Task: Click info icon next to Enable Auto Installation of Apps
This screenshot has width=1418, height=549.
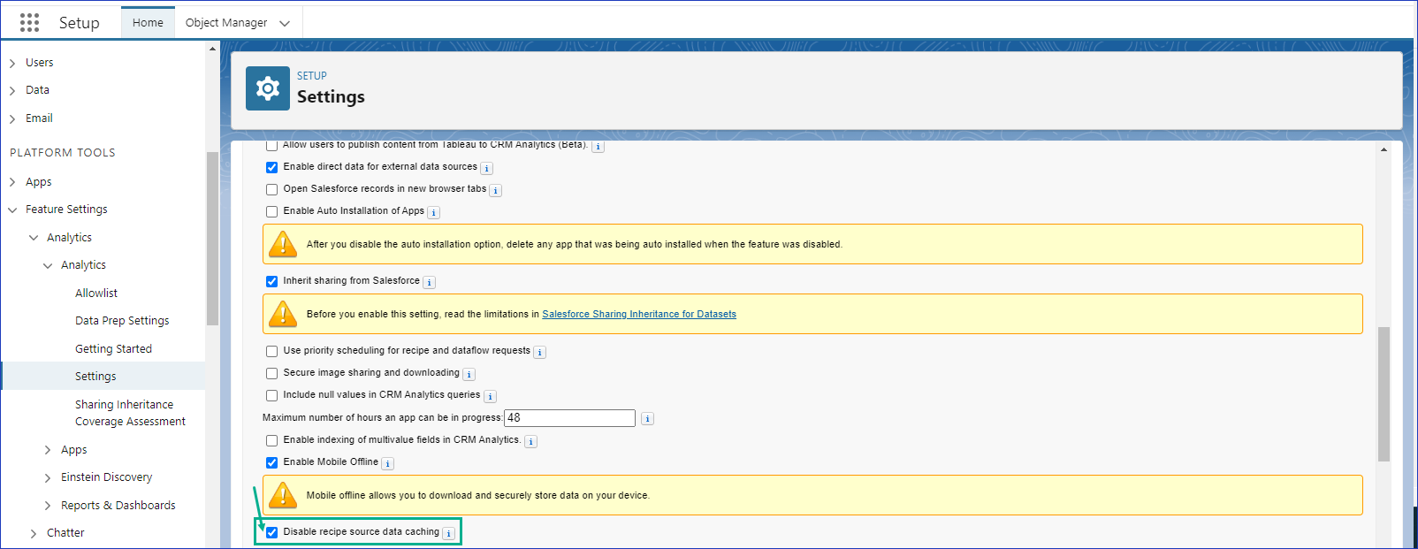Action: point(433,213)
